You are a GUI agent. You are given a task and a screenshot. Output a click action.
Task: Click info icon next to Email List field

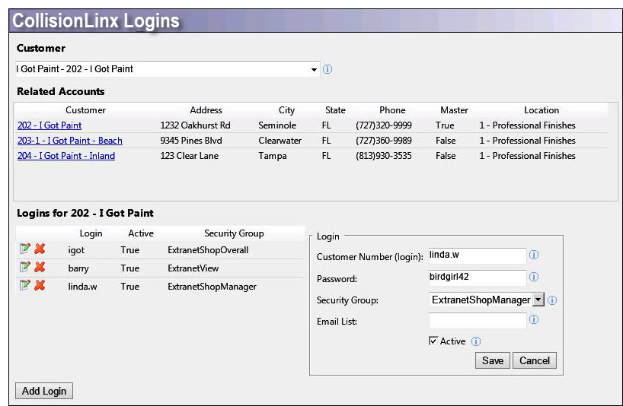534,320
